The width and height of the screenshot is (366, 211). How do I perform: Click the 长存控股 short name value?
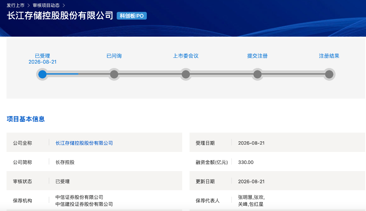[x=65, y=162]
